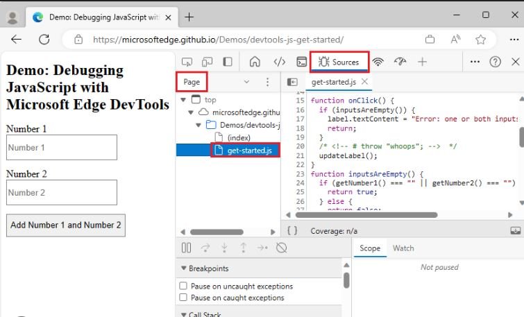The image size is (524, 317).
Task: Open the Performance tool gauge icon
Action: pyautogui.click(x=400, y=62)
